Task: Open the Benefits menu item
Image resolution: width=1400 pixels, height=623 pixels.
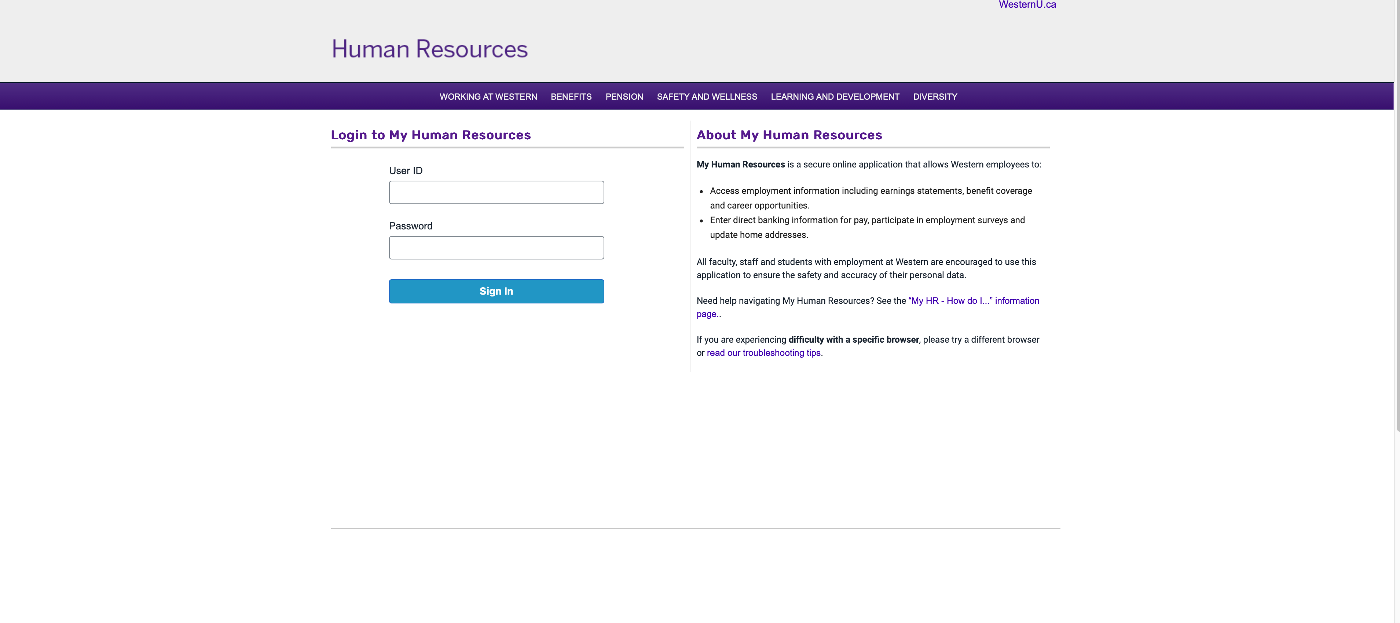Action: [x=571, y=97]
